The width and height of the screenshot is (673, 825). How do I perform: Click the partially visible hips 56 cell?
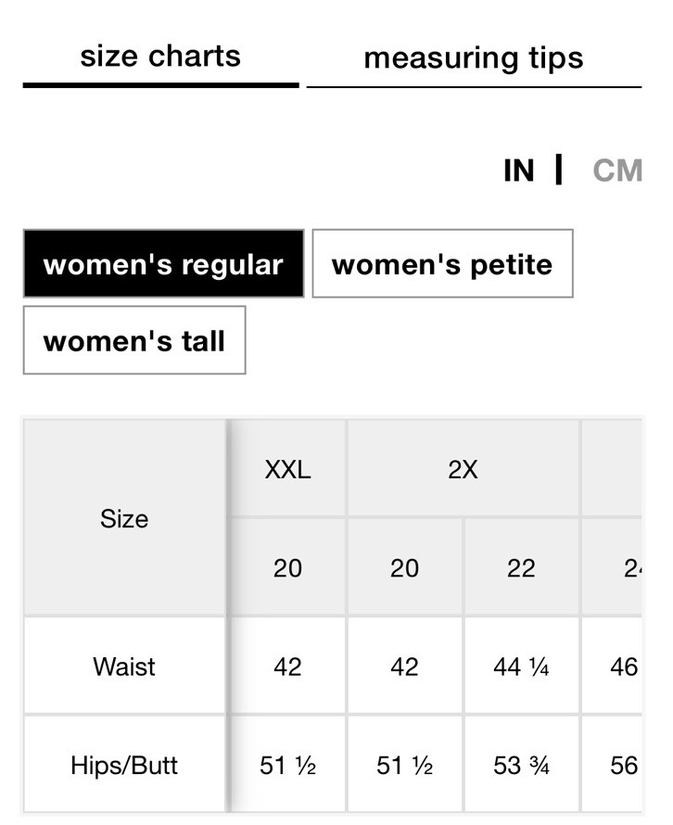(612, 765)
